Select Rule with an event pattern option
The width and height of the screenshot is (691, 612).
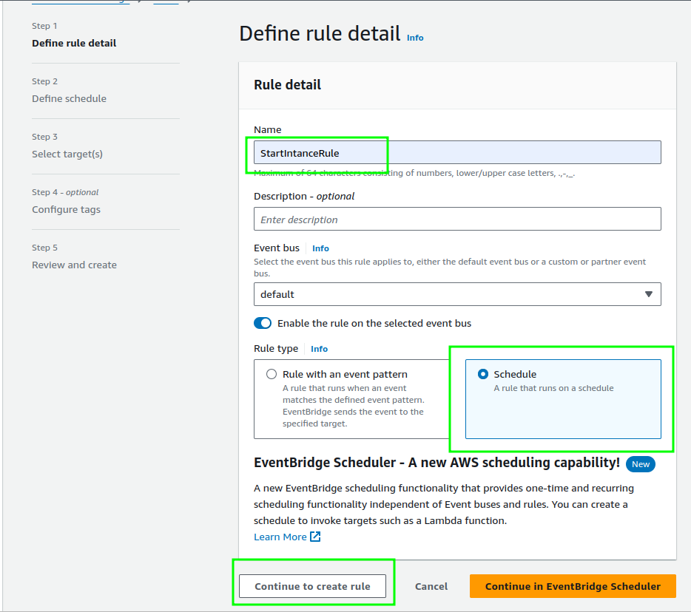tap(272, 374)
